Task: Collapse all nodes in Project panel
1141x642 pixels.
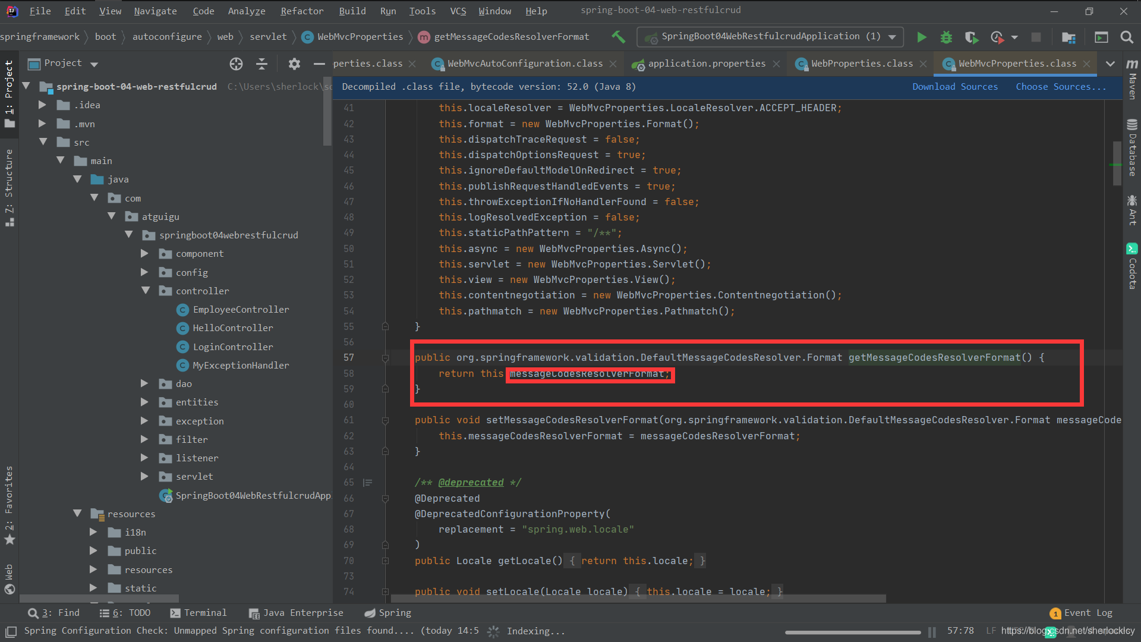Action: point(261,64)
